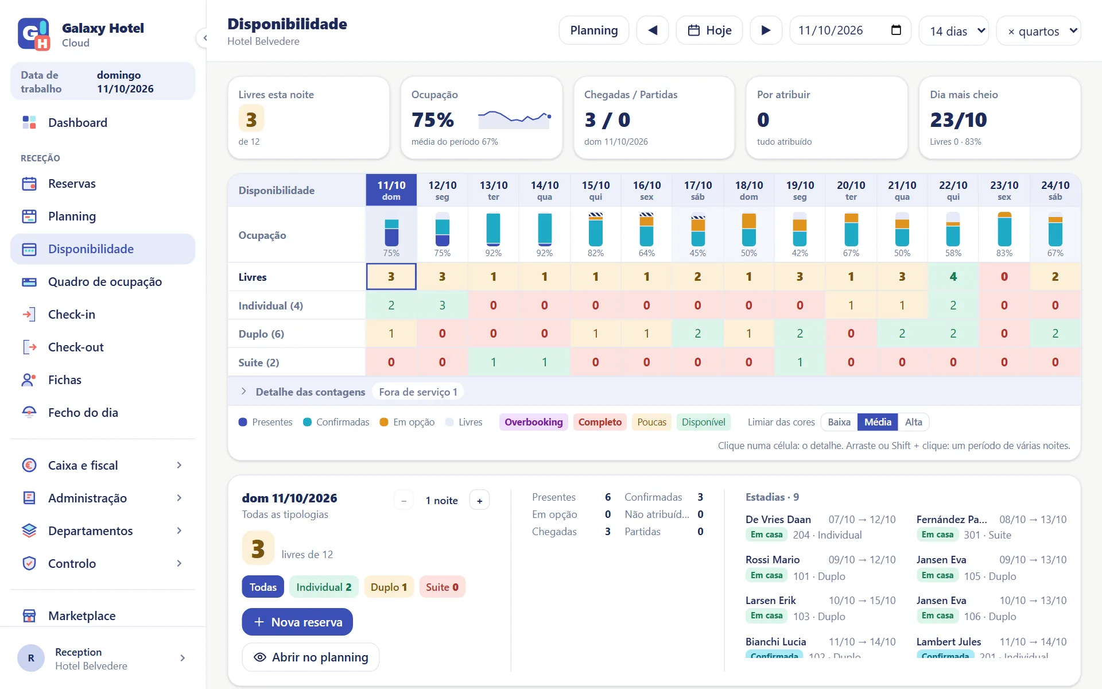Open Fichas guest profiles
Screen dimensions: 1102x689
click(103, 380)
